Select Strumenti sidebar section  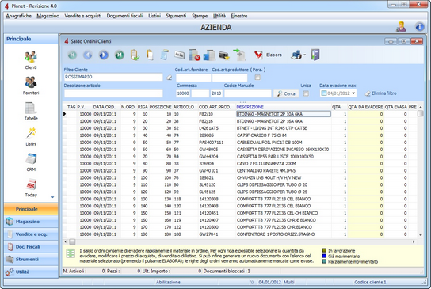(31, 260)
